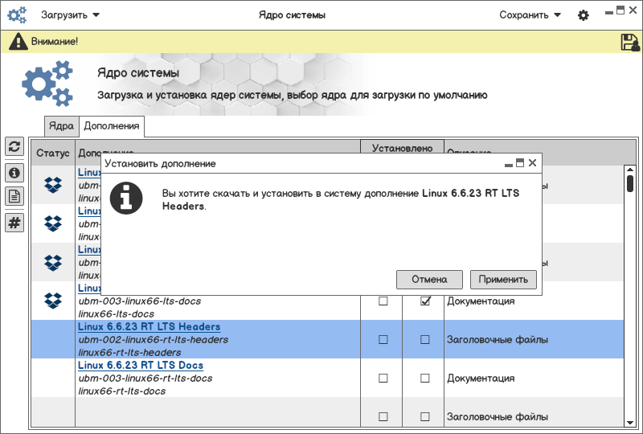Screen dimensions: 643x434
Task: Uncheck installed checkbox for linux66-lts-docs row
Action: click(x=425, y=301)
